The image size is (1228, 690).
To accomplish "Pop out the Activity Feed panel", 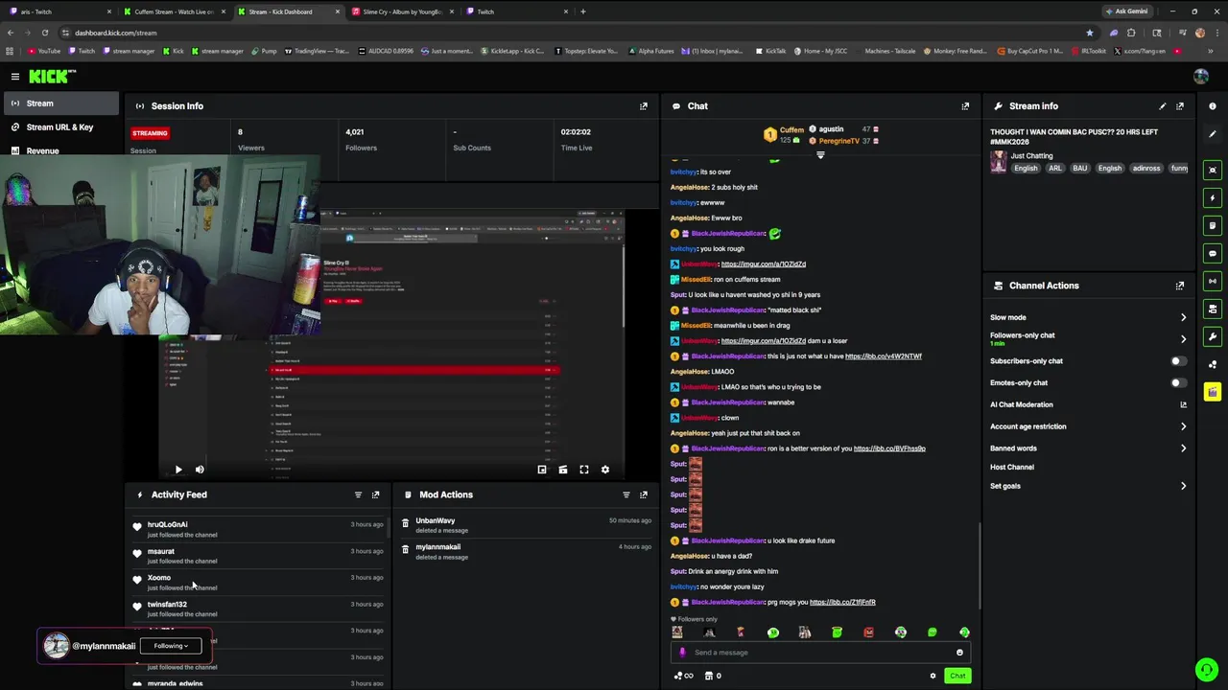I will tap(375, 495).
